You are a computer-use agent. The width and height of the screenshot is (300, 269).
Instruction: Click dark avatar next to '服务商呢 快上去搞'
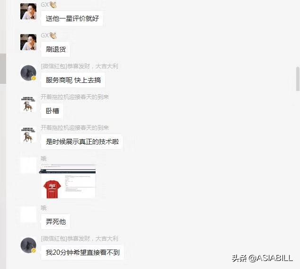click(28, 73)
